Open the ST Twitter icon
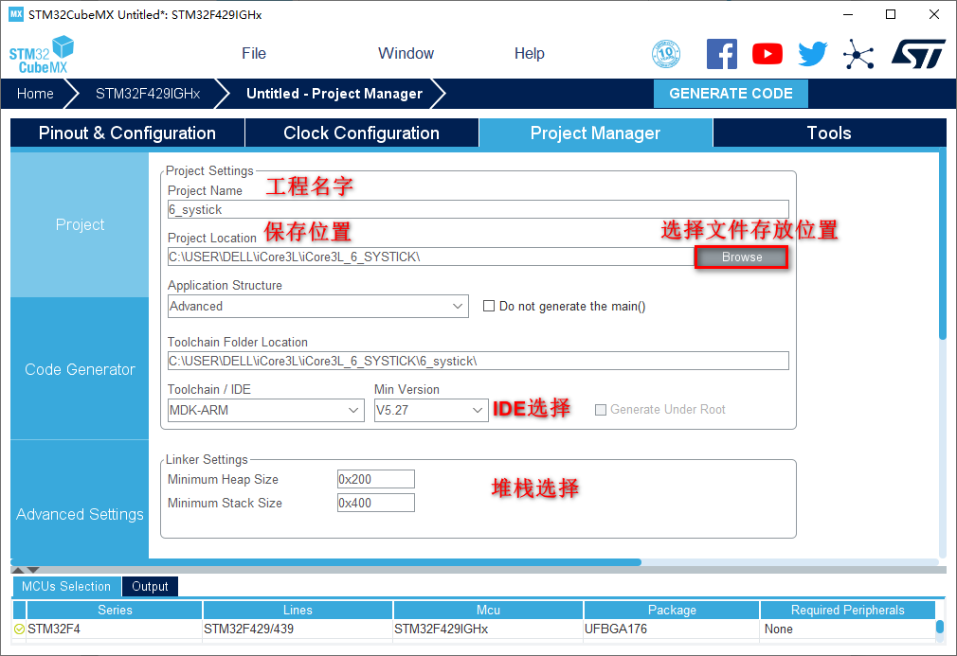 812,54
